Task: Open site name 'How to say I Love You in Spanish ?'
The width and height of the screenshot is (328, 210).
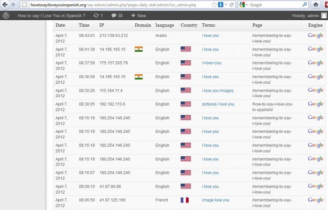Action: point(52,15)
